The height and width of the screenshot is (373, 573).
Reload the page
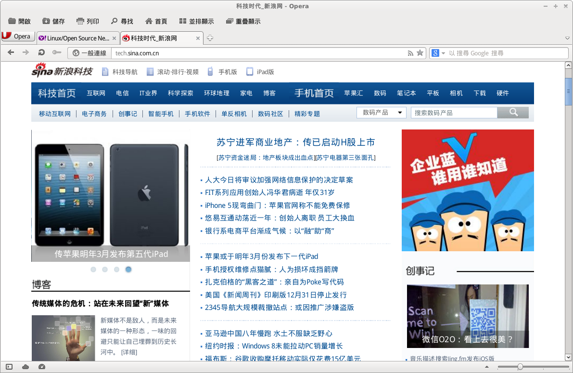tap(41, 52)
